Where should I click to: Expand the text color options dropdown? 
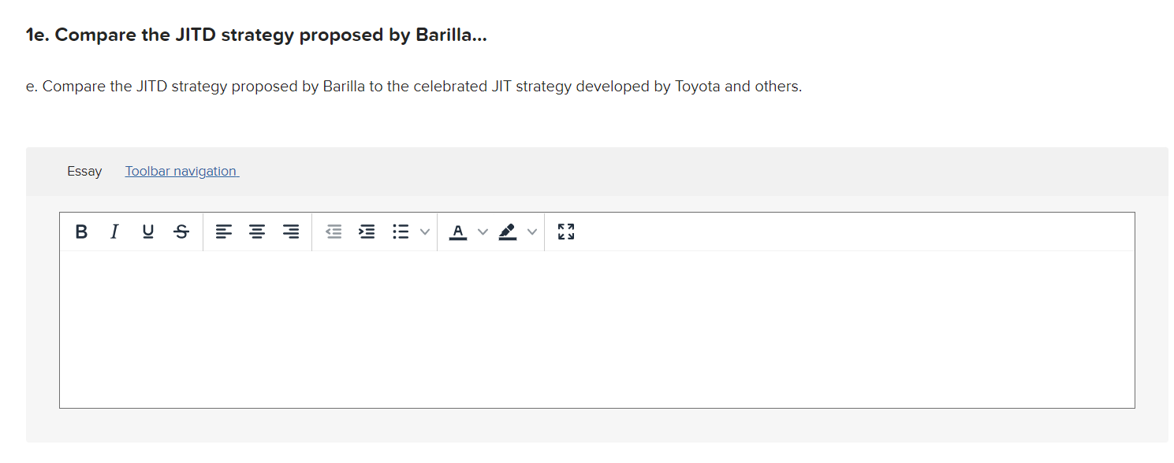(483, 231)
